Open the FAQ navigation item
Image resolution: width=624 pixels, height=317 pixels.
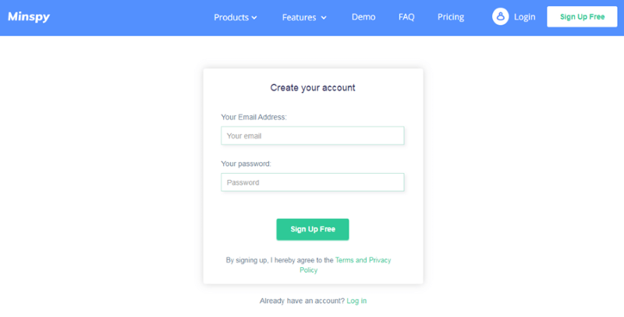coord(406,17)
